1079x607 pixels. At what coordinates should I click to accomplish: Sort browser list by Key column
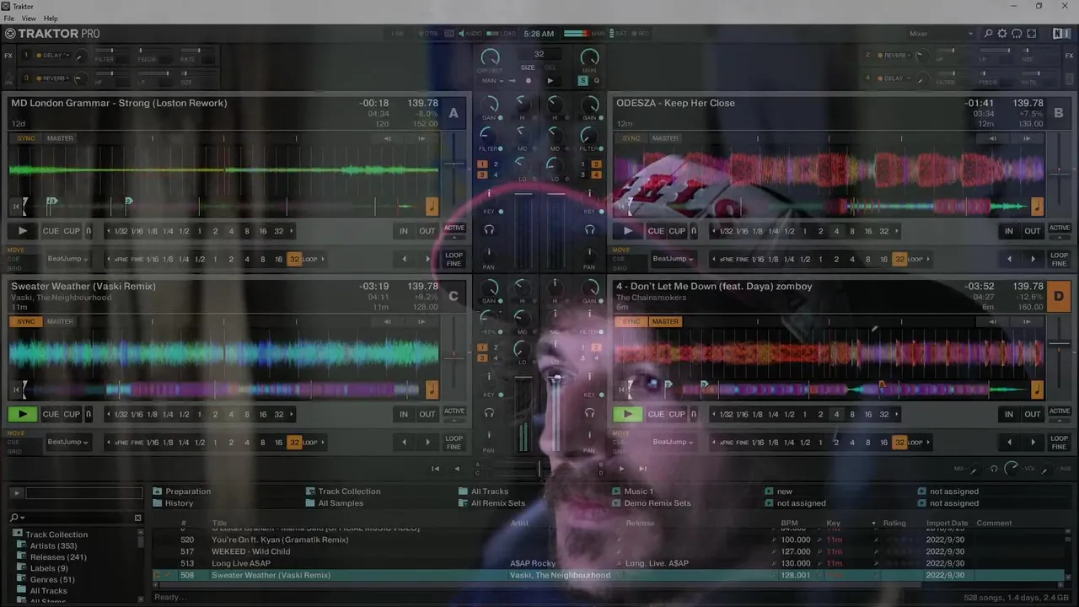point(833,523)
